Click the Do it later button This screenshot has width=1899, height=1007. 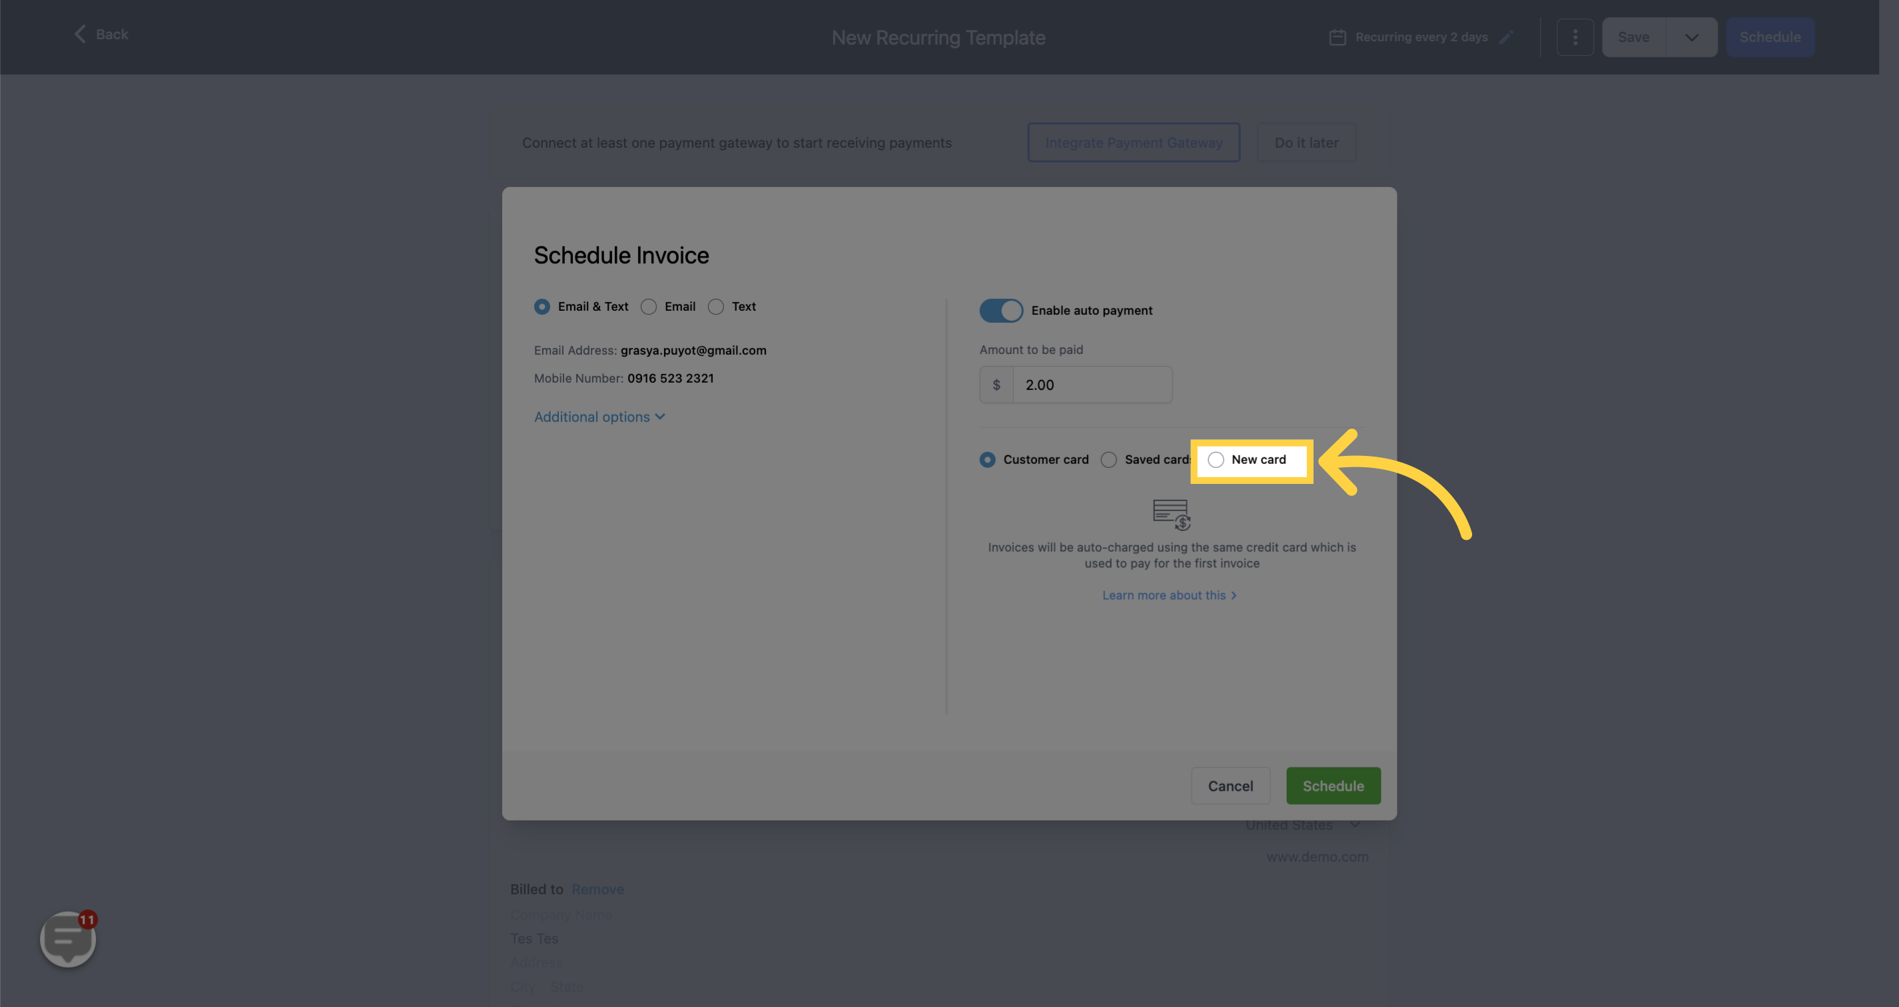click(1306, 142)
